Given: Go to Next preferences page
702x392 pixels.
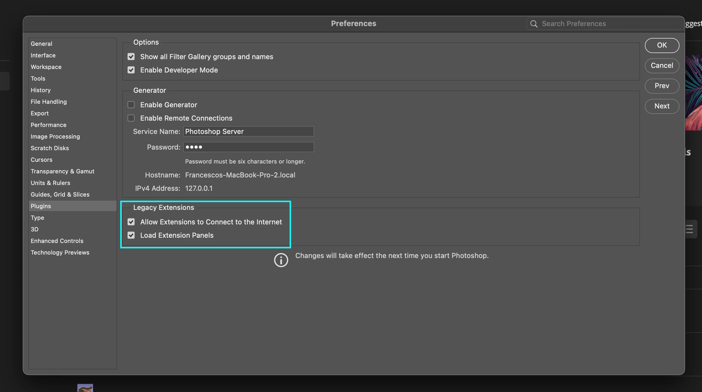Looking at the screenshot, I should click(662, 106).
